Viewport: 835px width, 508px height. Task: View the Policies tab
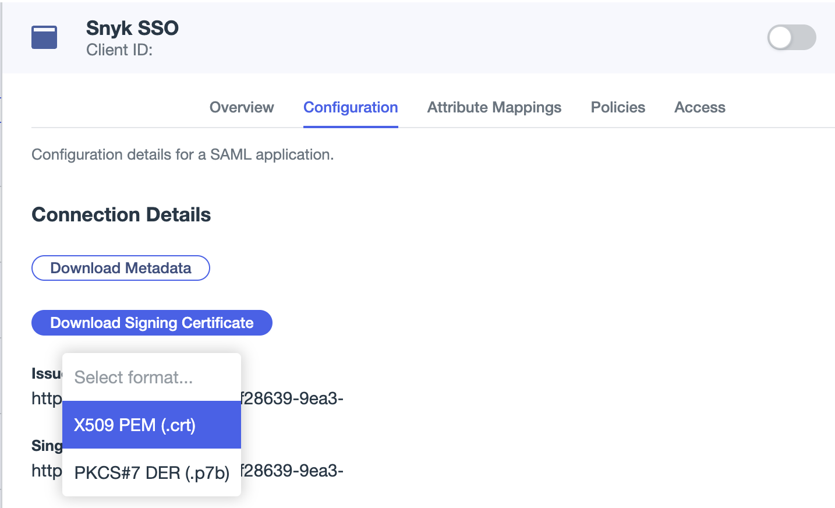(617, 107)
